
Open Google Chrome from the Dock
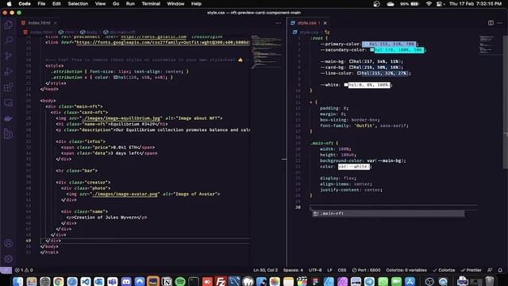point(58,281)
